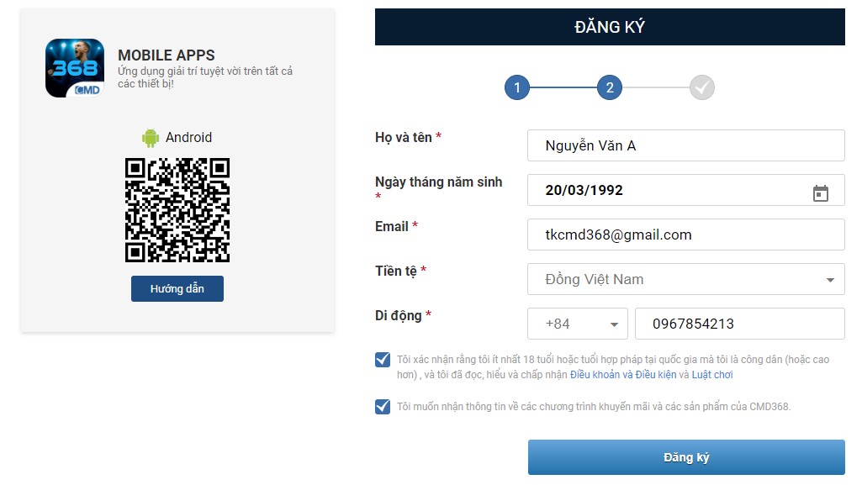Focus the Email input field

tap(685, 235)
